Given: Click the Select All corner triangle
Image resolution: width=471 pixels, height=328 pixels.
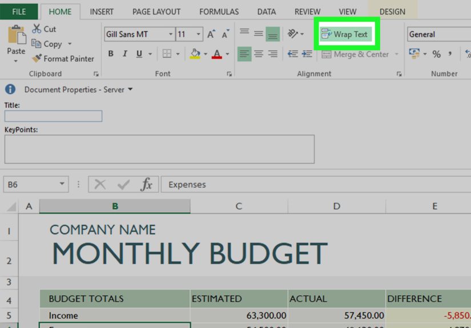Looking at the screenshot, I should tap(11, 206).
